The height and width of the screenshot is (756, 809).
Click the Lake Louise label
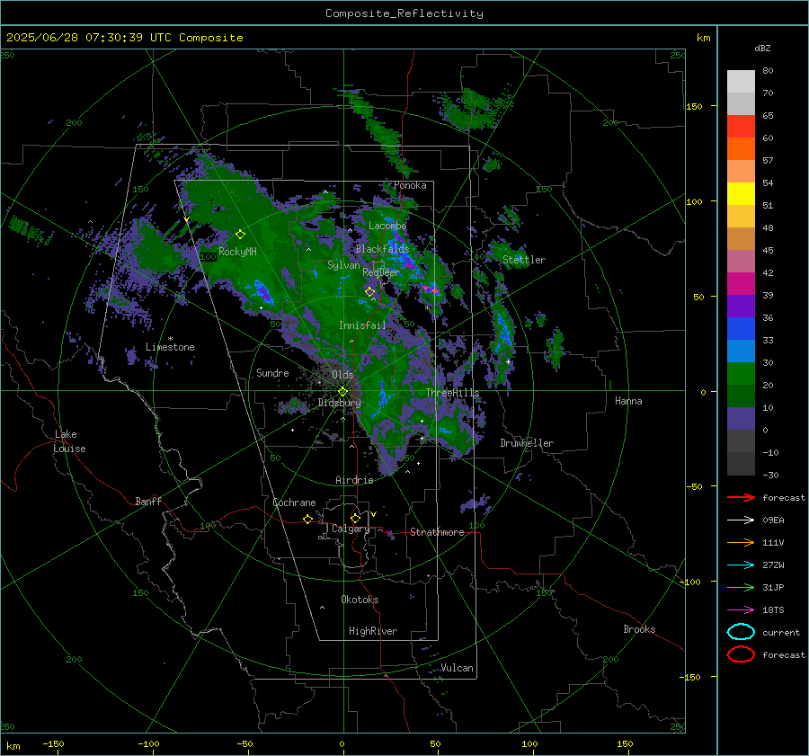click(69, 441)
